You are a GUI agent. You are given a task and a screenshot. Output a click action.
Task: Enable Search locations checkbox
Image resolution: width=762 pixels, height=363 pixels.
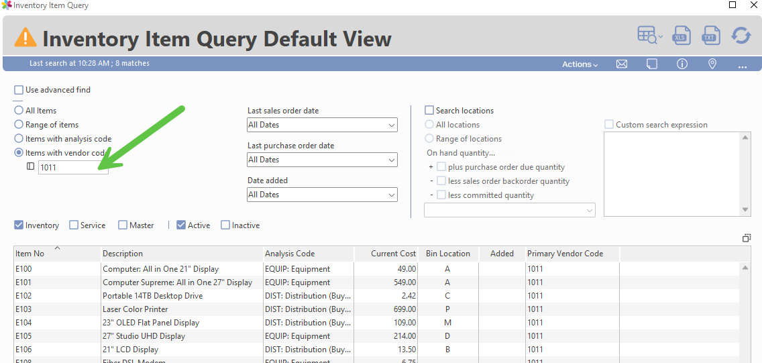point(429,111)
